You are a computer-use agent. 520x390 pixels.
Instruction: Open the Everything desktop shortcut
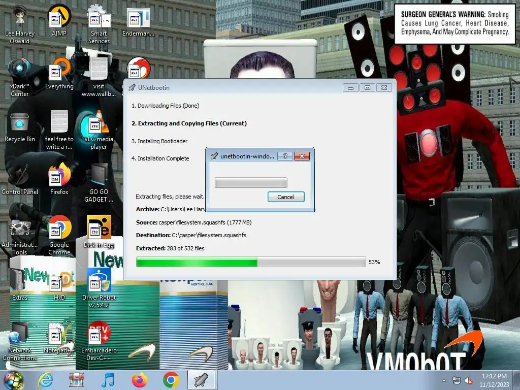59,74
